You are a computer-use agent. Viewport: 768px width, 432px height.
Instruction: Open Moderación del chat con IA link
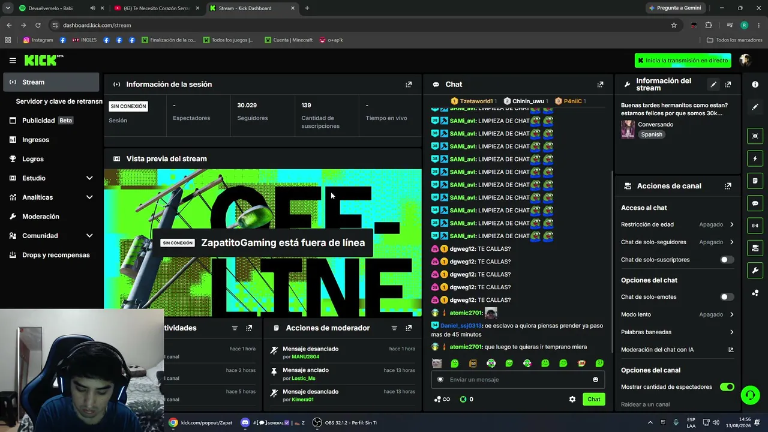pyautogui.click(x=677, y=350)
